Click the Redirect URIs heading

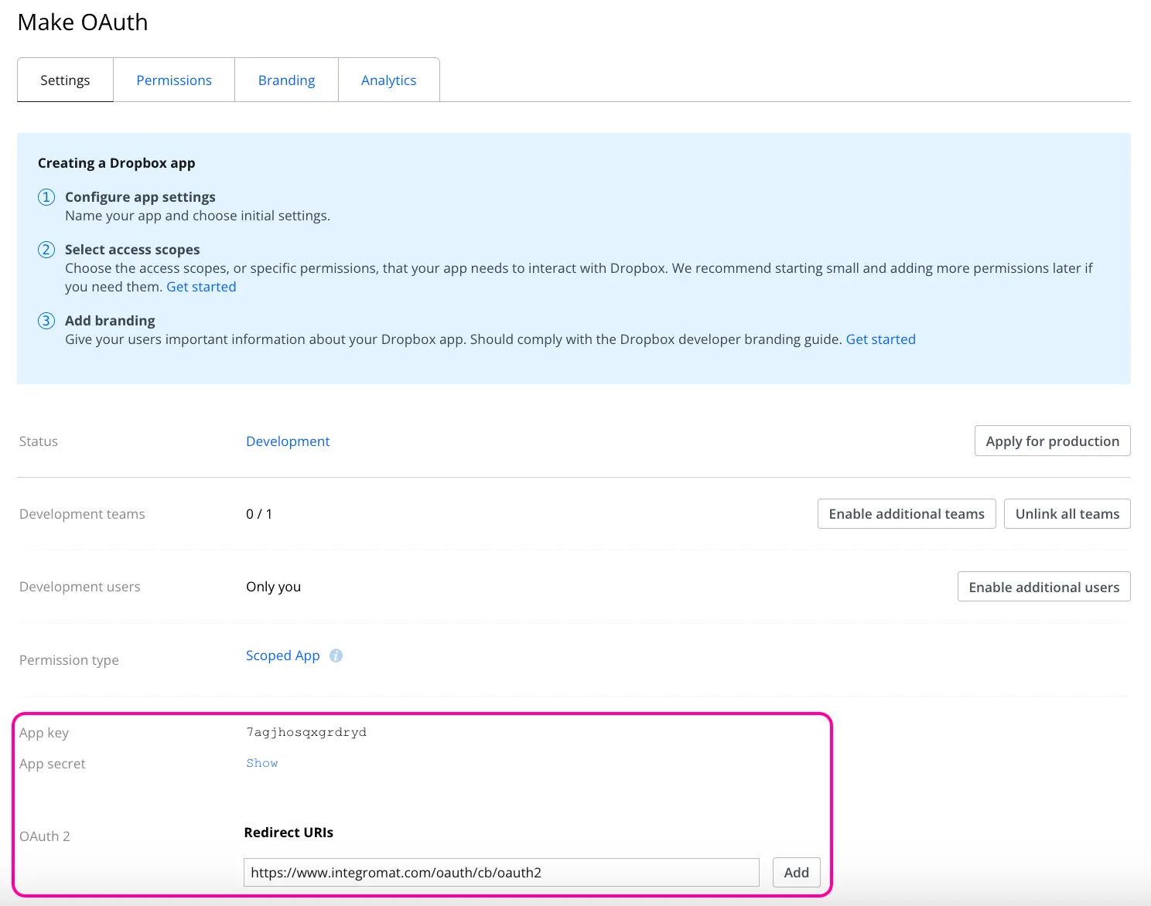pyautogui.click(x=289, y=833)
